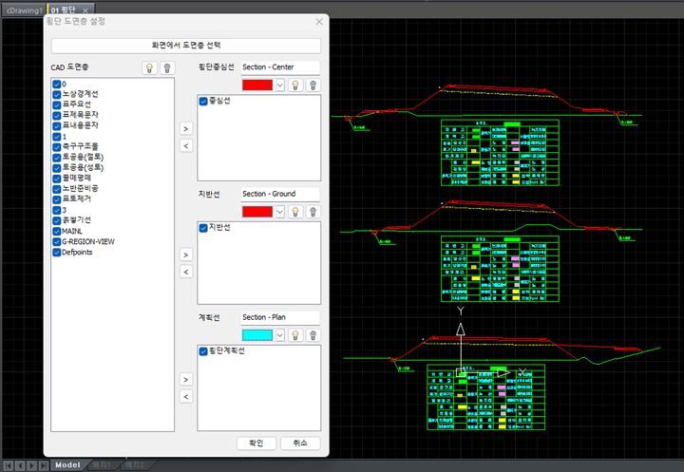Remove layer from 계획선 list with <
The height and width of the screenshot is (472, 684).
(x=186, y=397)
